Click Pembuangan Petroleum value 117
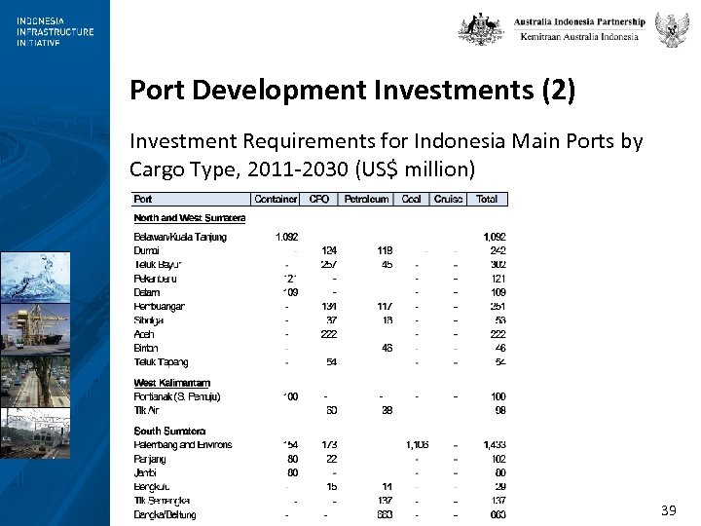The width and height of the screenshot is (701, 526). coord(385,307)
